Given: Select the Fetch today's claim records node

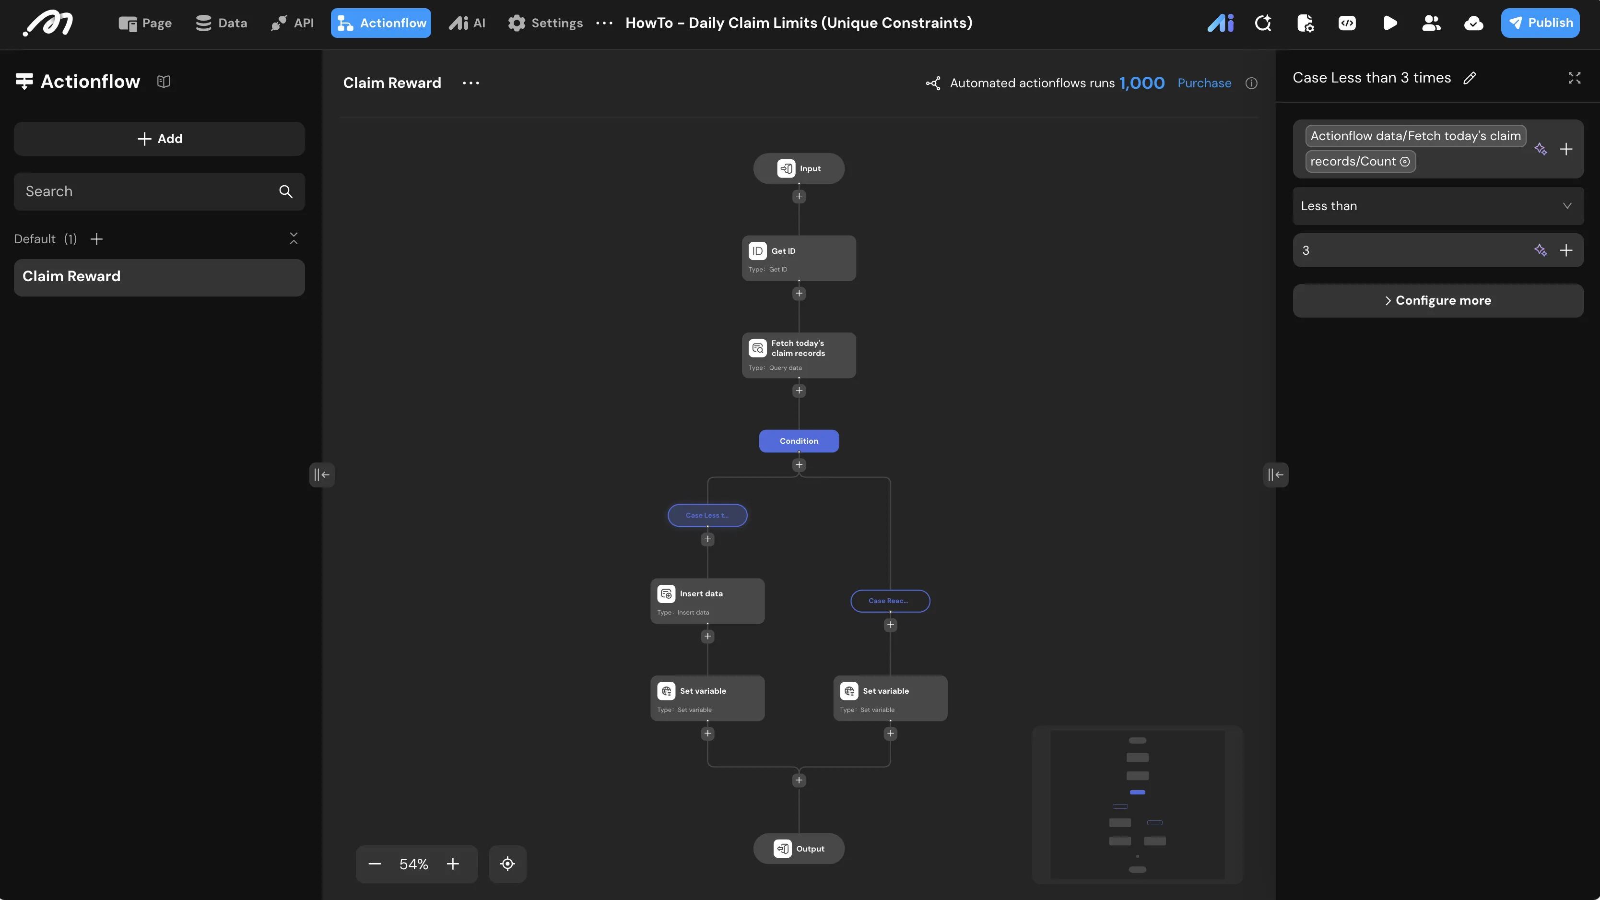Looking at the screenshot, I should [799, 355].
